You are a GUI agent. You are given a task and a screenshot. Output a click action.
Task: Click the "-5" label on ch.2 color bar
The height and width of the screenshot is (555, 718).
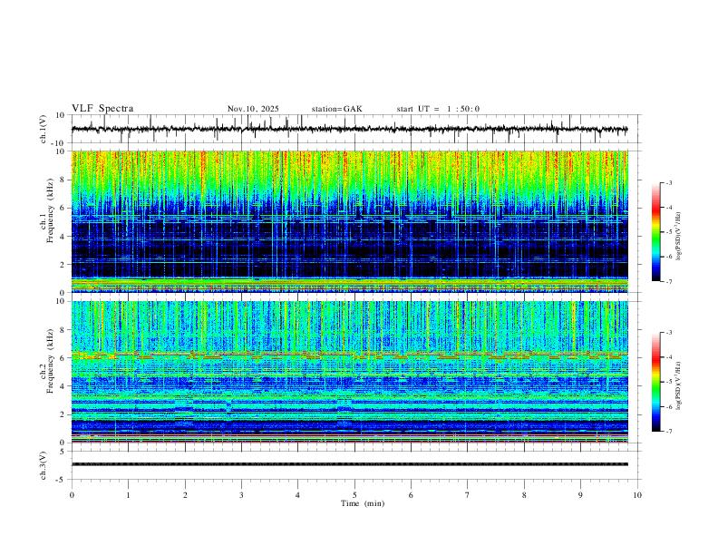pyautogui.click(x=669, y=382)
